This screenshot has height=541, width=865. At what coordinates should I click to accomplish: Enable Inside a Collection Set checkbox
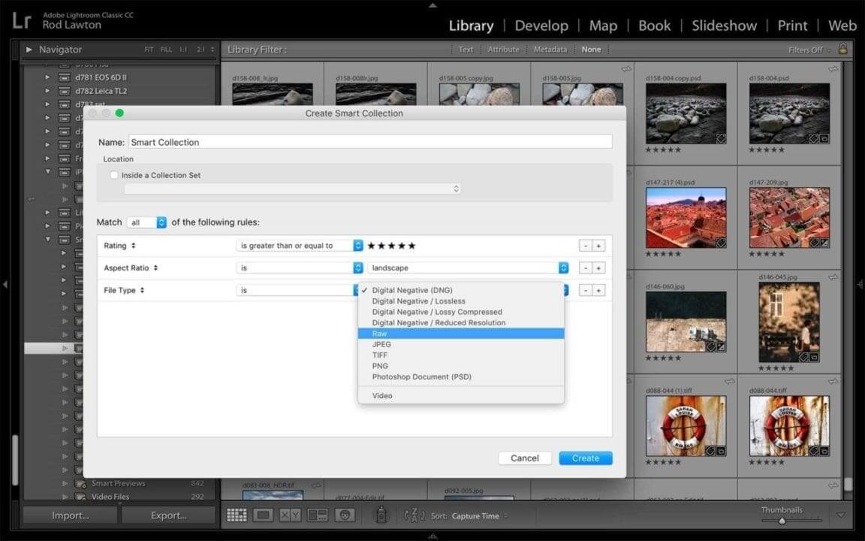pos(113,175)
